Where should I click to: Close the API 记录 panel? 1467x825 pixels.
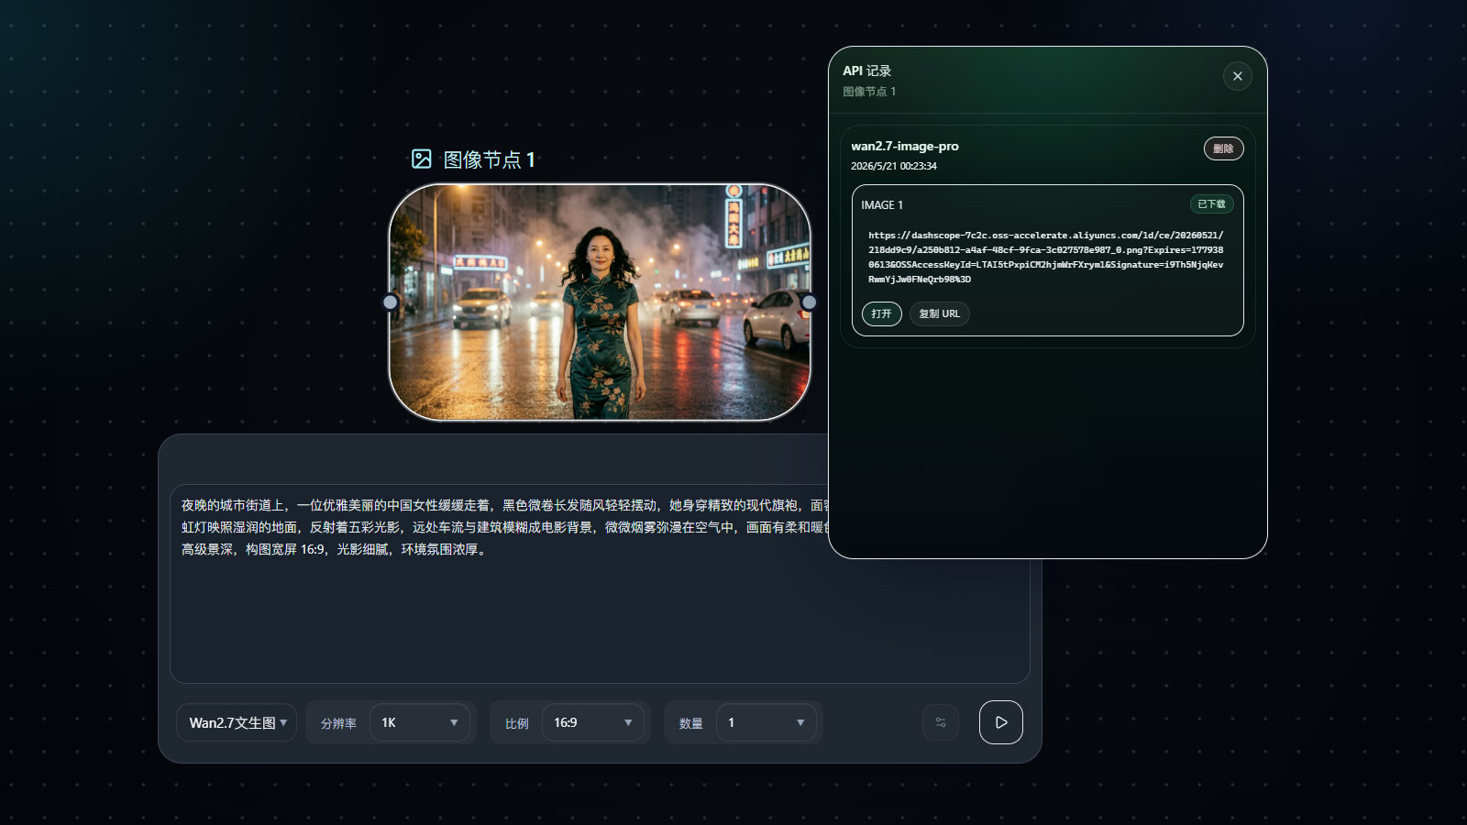click(1237, 76)
